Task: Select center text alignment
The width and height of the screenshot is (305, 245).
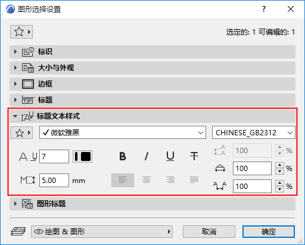Action: pos(147,180)
